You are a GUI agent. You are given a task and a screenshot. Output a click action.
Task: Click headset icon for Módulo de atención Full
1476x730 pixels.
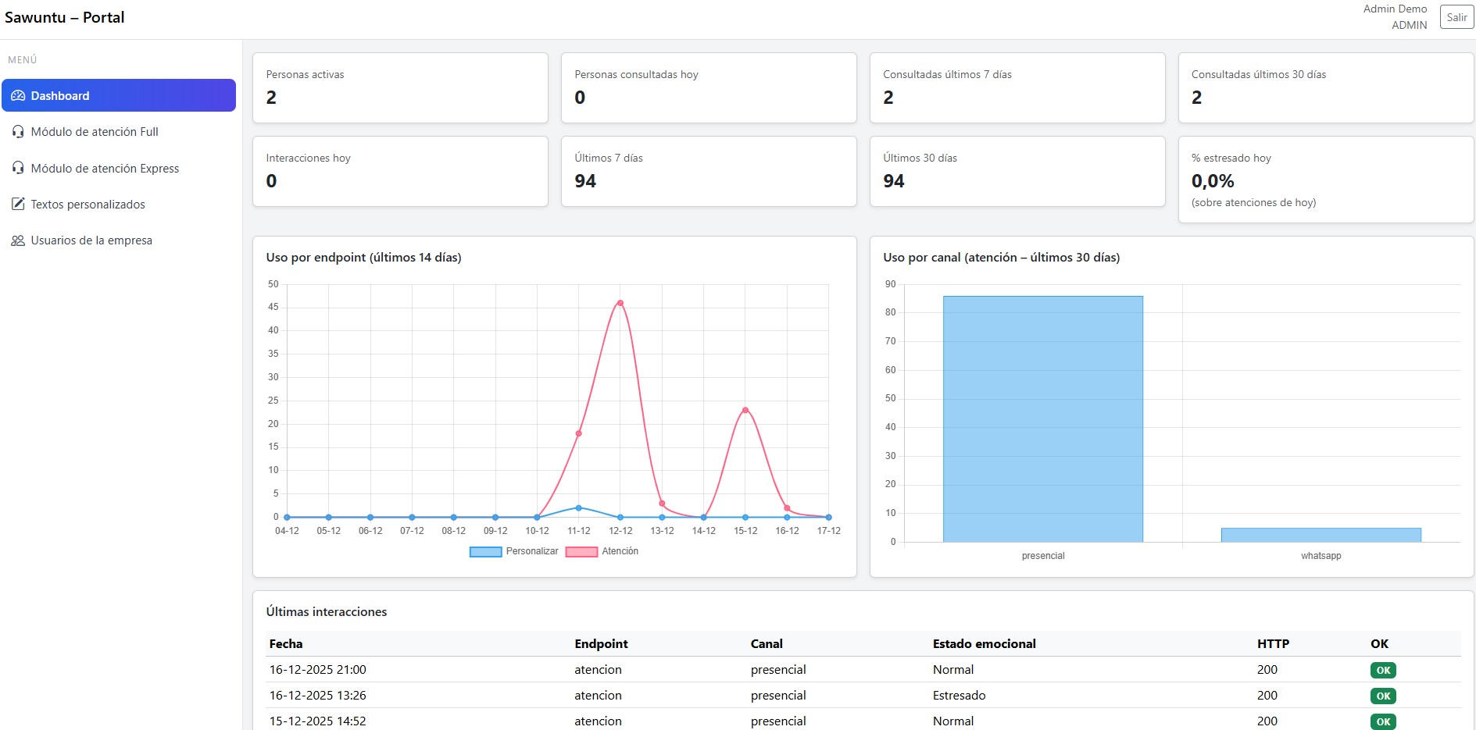pyautogui.click(x=18, y=132)
